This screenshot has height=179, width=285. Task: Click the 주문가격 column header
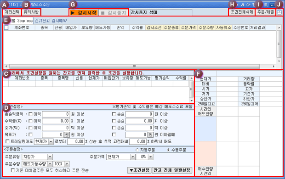click(188, 28)
